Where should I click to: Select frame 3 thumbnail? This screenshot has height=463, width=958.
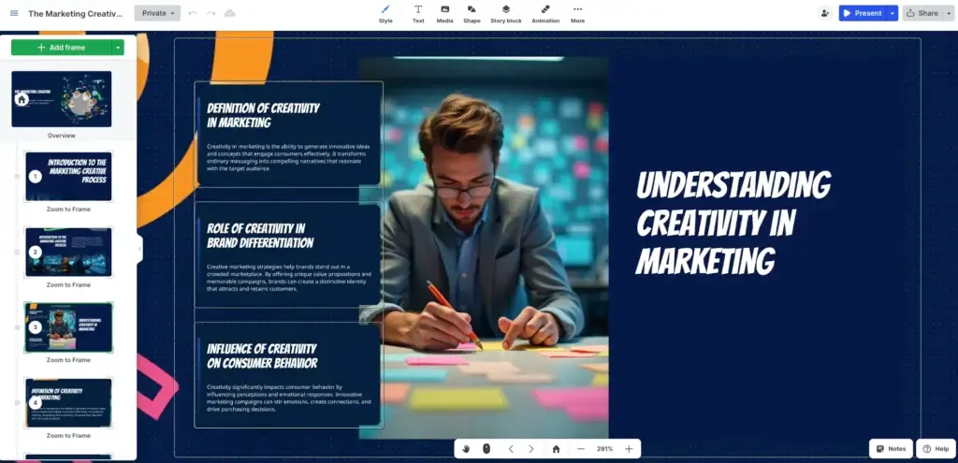tap(68, 327)
